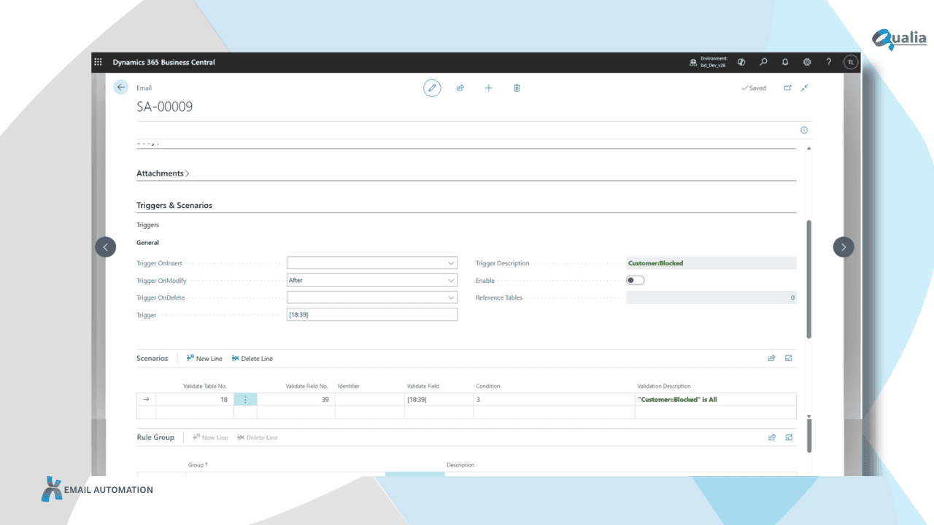Open the Scenarios menu label
The image size is (934, 525).
point(152,358)
